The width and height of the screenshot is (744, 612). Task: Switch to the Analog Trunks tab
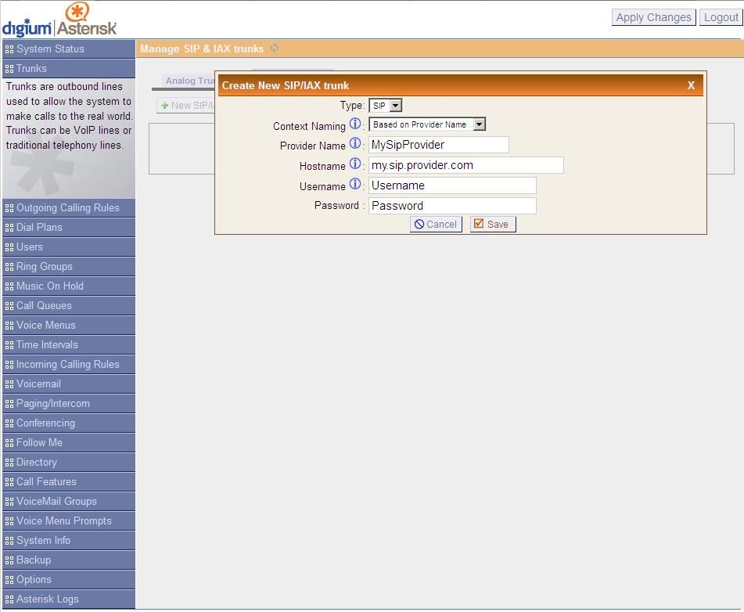[x=189, y=81]
